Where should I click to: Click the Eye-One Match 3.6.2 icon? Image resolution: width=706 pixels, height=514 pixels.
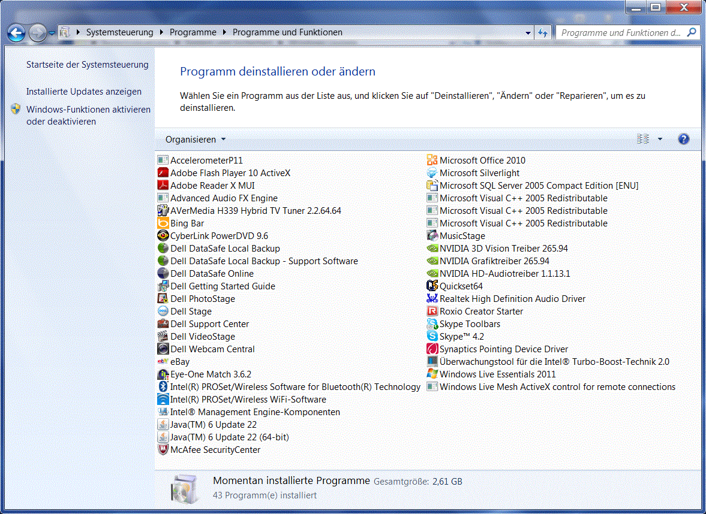point(163,374)
